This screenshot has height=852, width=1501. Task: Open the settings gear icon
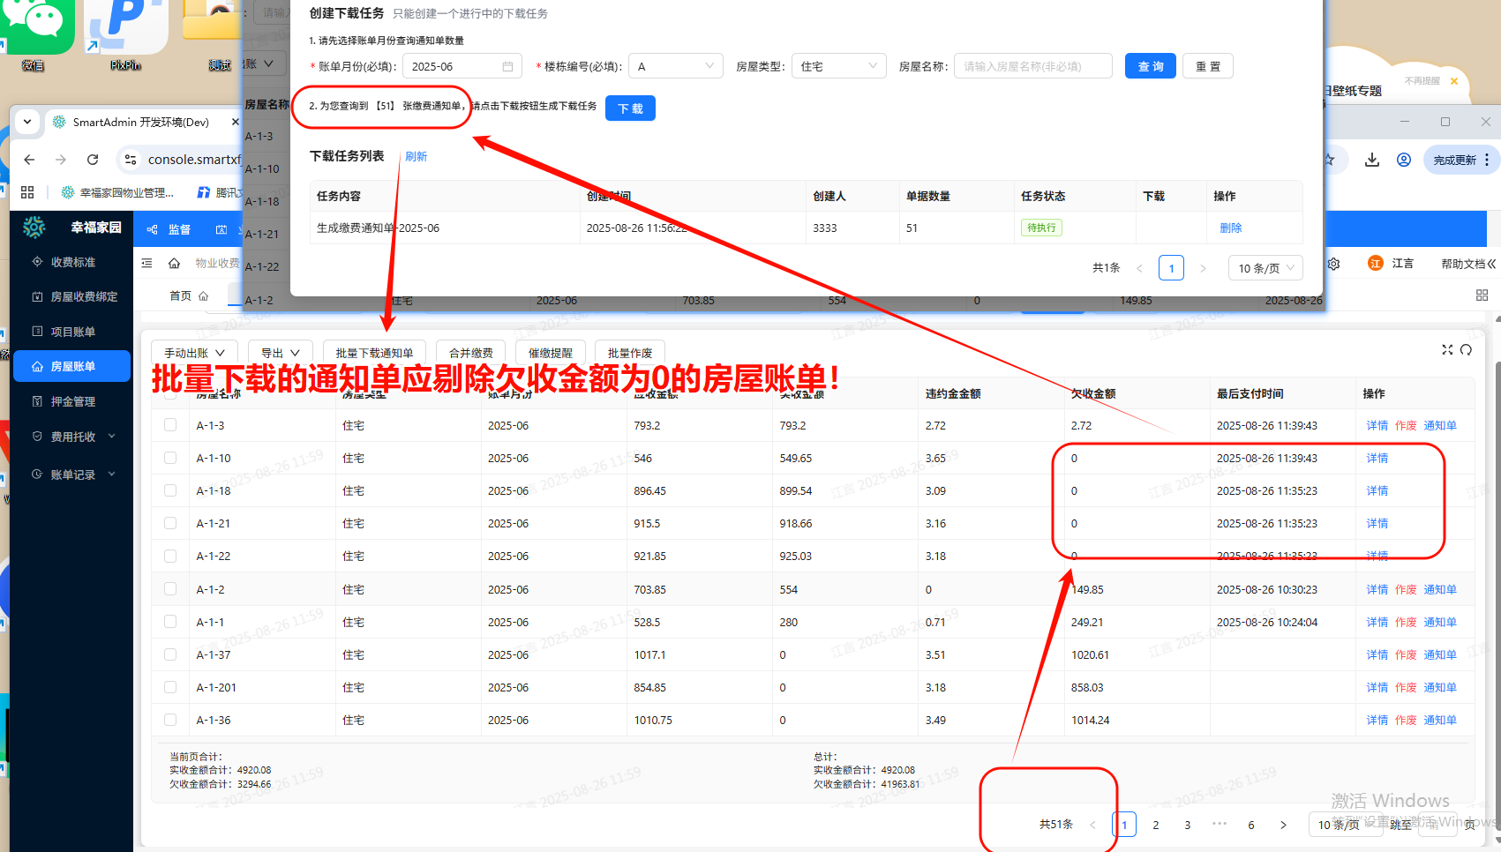1333,264
